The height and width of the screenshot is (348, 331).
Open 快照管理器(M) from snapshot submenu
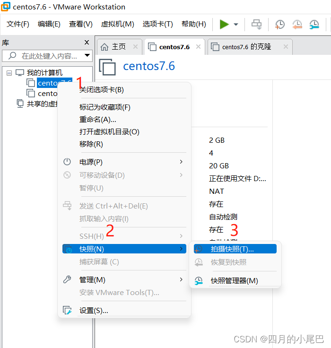(235, 281)
